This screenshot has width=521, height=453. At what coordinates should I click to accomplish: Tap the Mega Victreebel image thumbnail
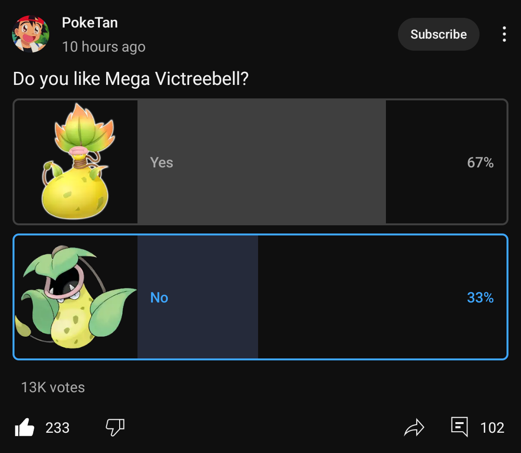point(76,162)
